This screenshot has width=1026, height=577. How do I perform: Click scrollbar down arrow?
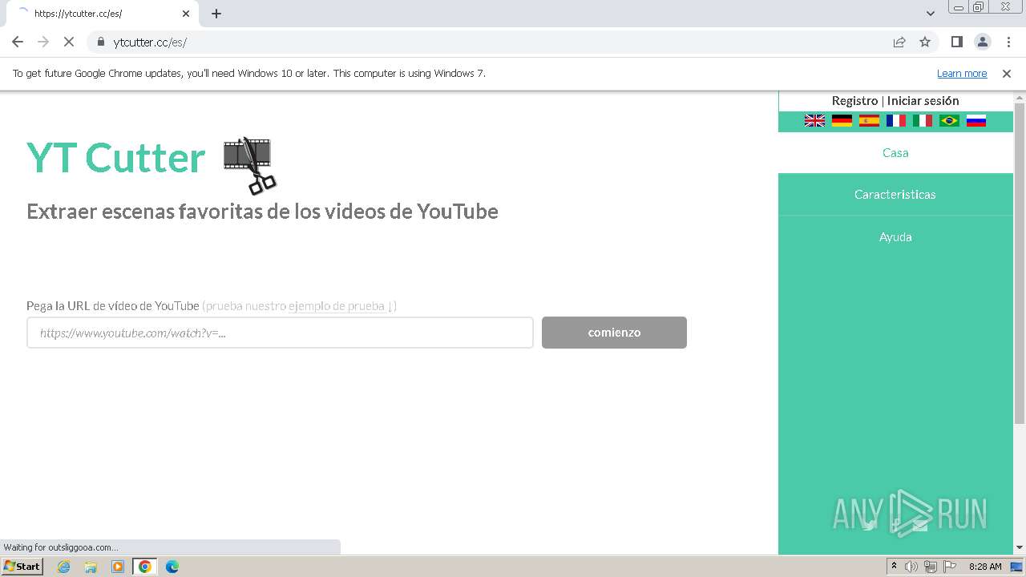[x=1020, y=547]
